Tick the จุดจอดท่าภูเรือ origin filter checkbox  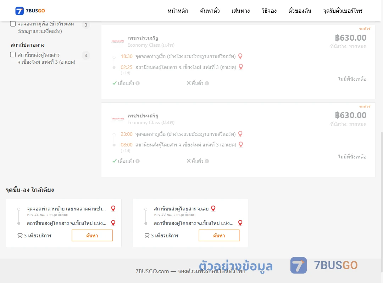pos(13,24)
